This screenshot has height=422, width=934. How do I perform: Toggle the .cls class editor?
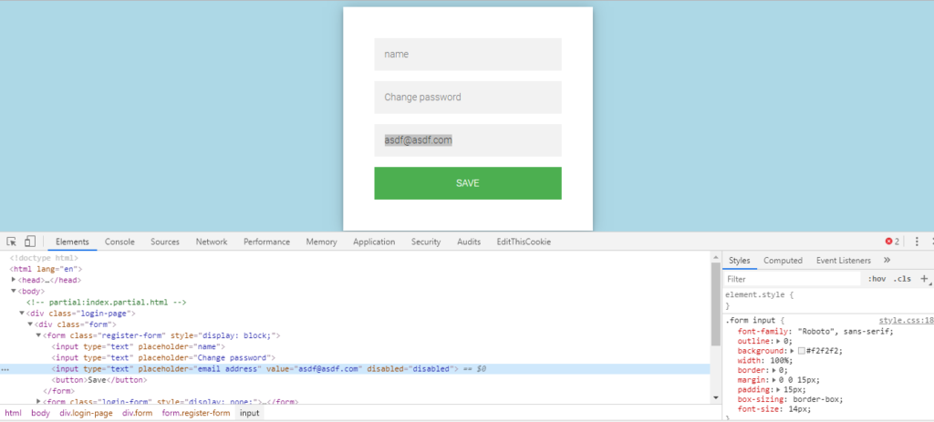tap(902, 279)
